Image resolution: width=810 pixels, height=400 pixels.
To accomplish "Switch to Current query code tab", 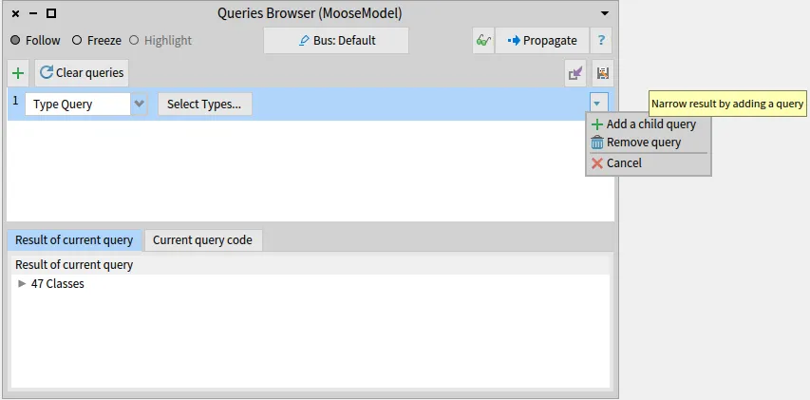I will coord(203,240).
